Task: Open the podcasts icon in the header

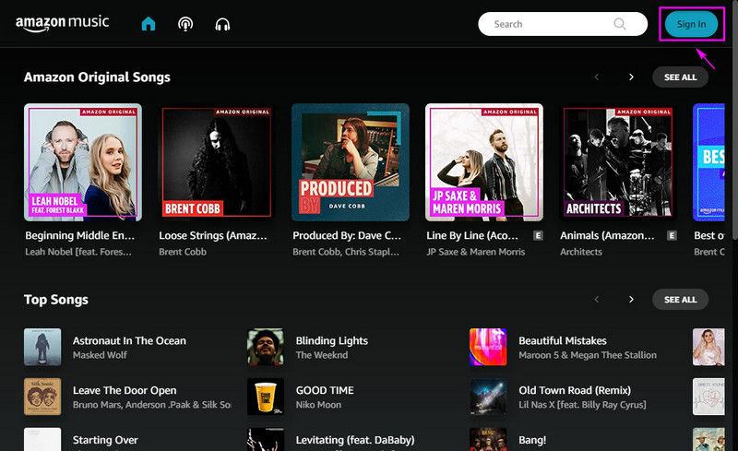Action: pyautogui.click(x=185, y=24)
